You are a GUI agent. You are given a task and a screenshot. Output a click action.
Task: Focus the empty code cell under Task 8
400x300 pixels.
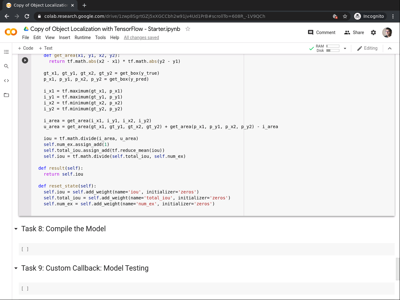(207, 249)
